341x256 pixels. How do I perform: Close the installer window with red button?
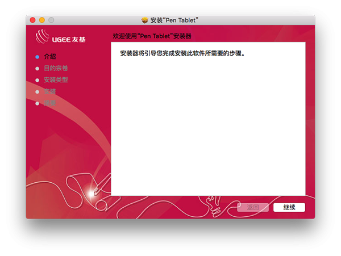coord(32,20)
